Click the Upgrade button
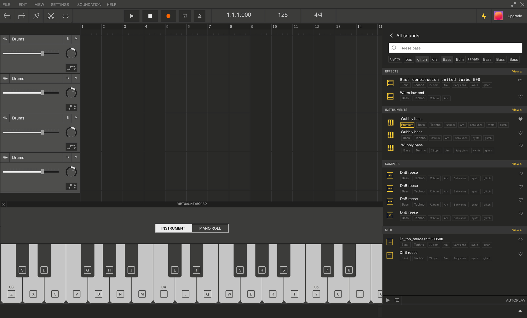527x318 pixels. pyautogui.click(x=514, y=16)
